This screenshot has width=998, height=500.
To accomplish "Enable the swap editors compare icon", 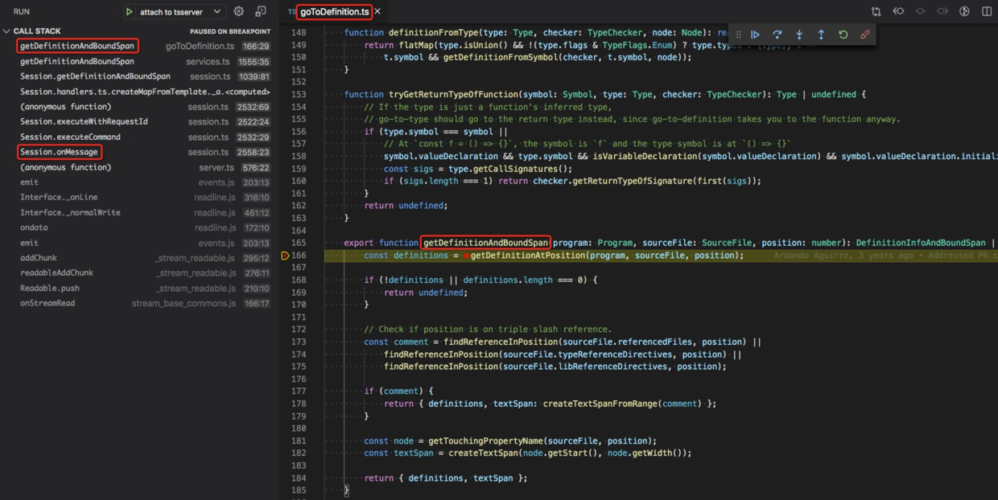I will pyautogui.click(x=876, y=10).
